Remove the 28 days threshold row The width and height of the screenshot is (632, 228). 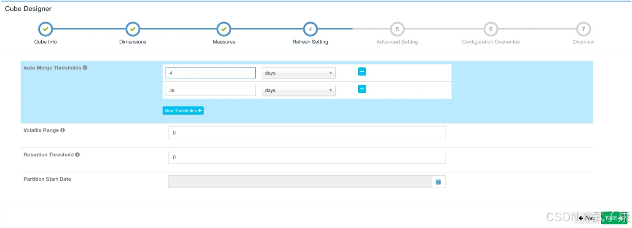362,89
